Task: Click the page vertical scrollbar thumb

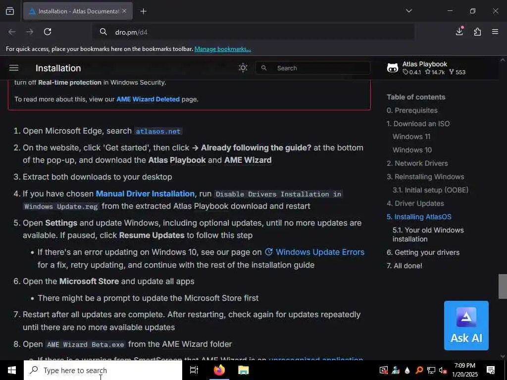Action: pyautogui.click(x=503, y=286)
